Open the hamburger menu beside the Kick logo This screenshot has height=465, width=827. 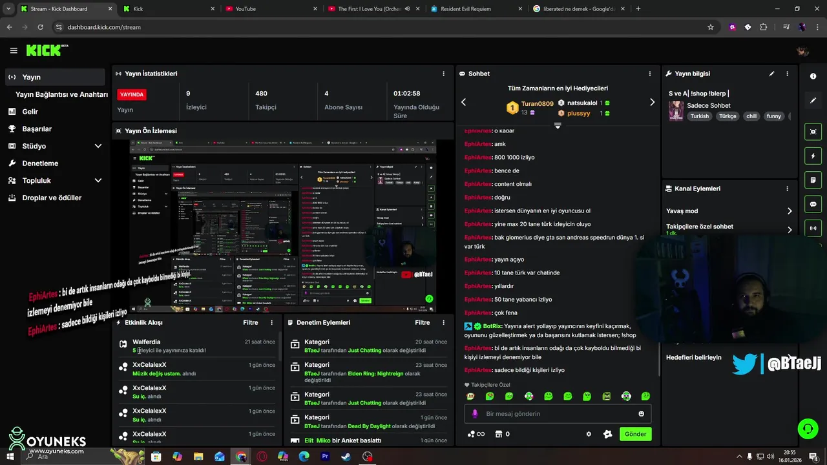[x=14, y=50]
